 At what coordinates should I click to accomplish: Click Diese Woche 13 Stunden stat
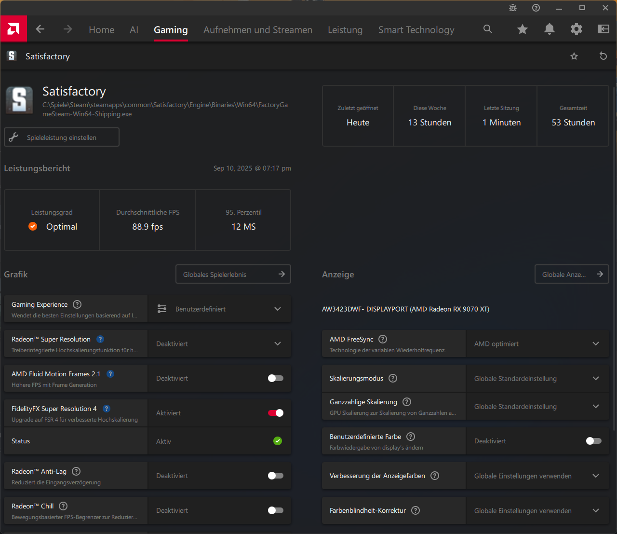coord(429,116)
